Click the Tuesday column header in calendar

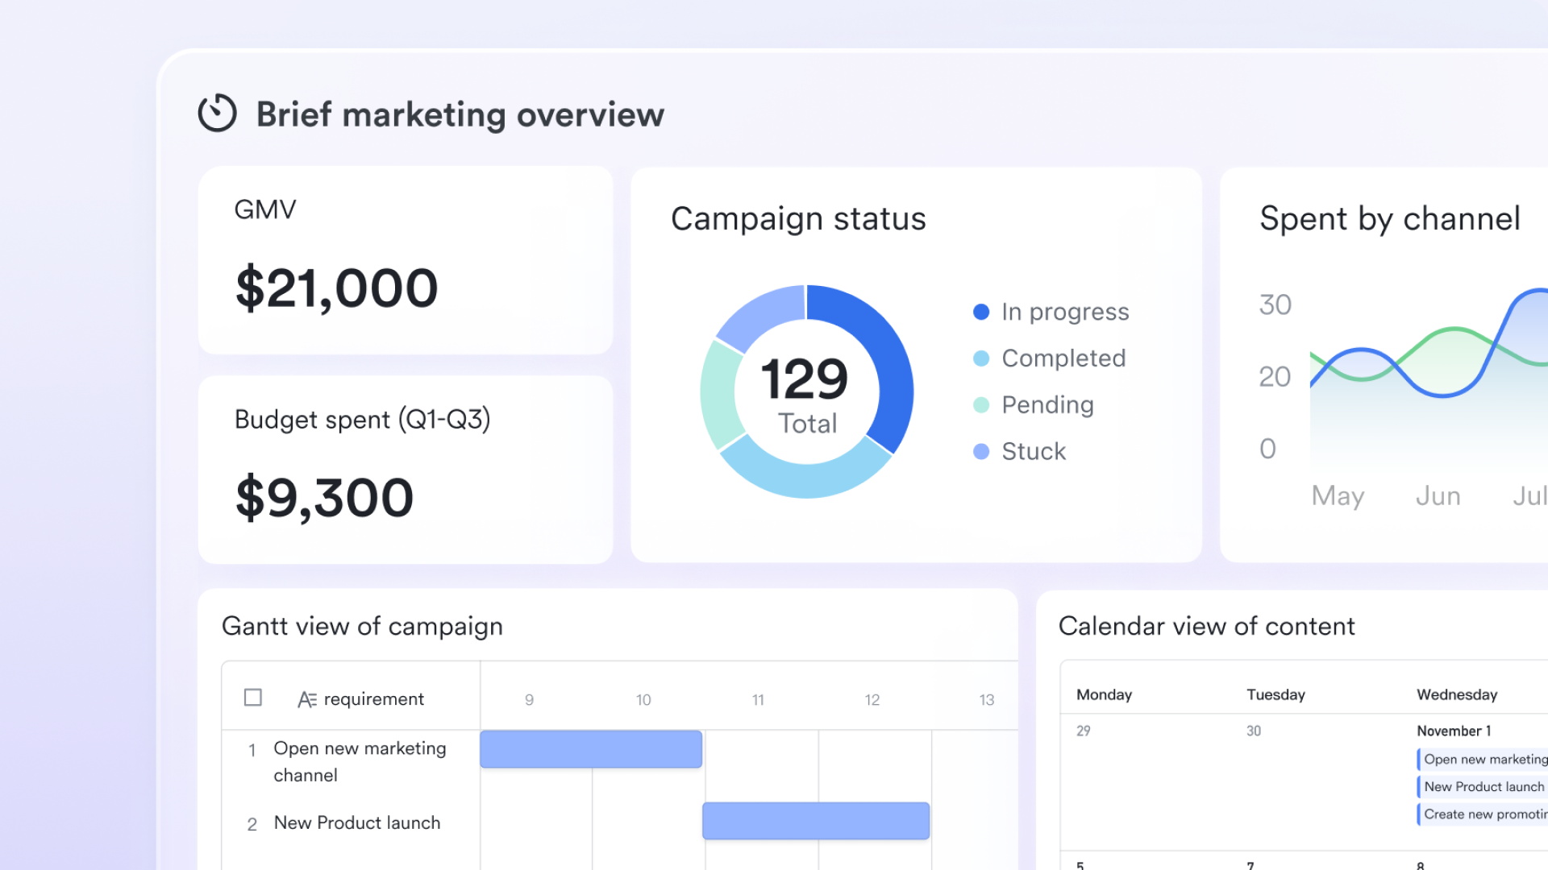tap(1275, 694)
